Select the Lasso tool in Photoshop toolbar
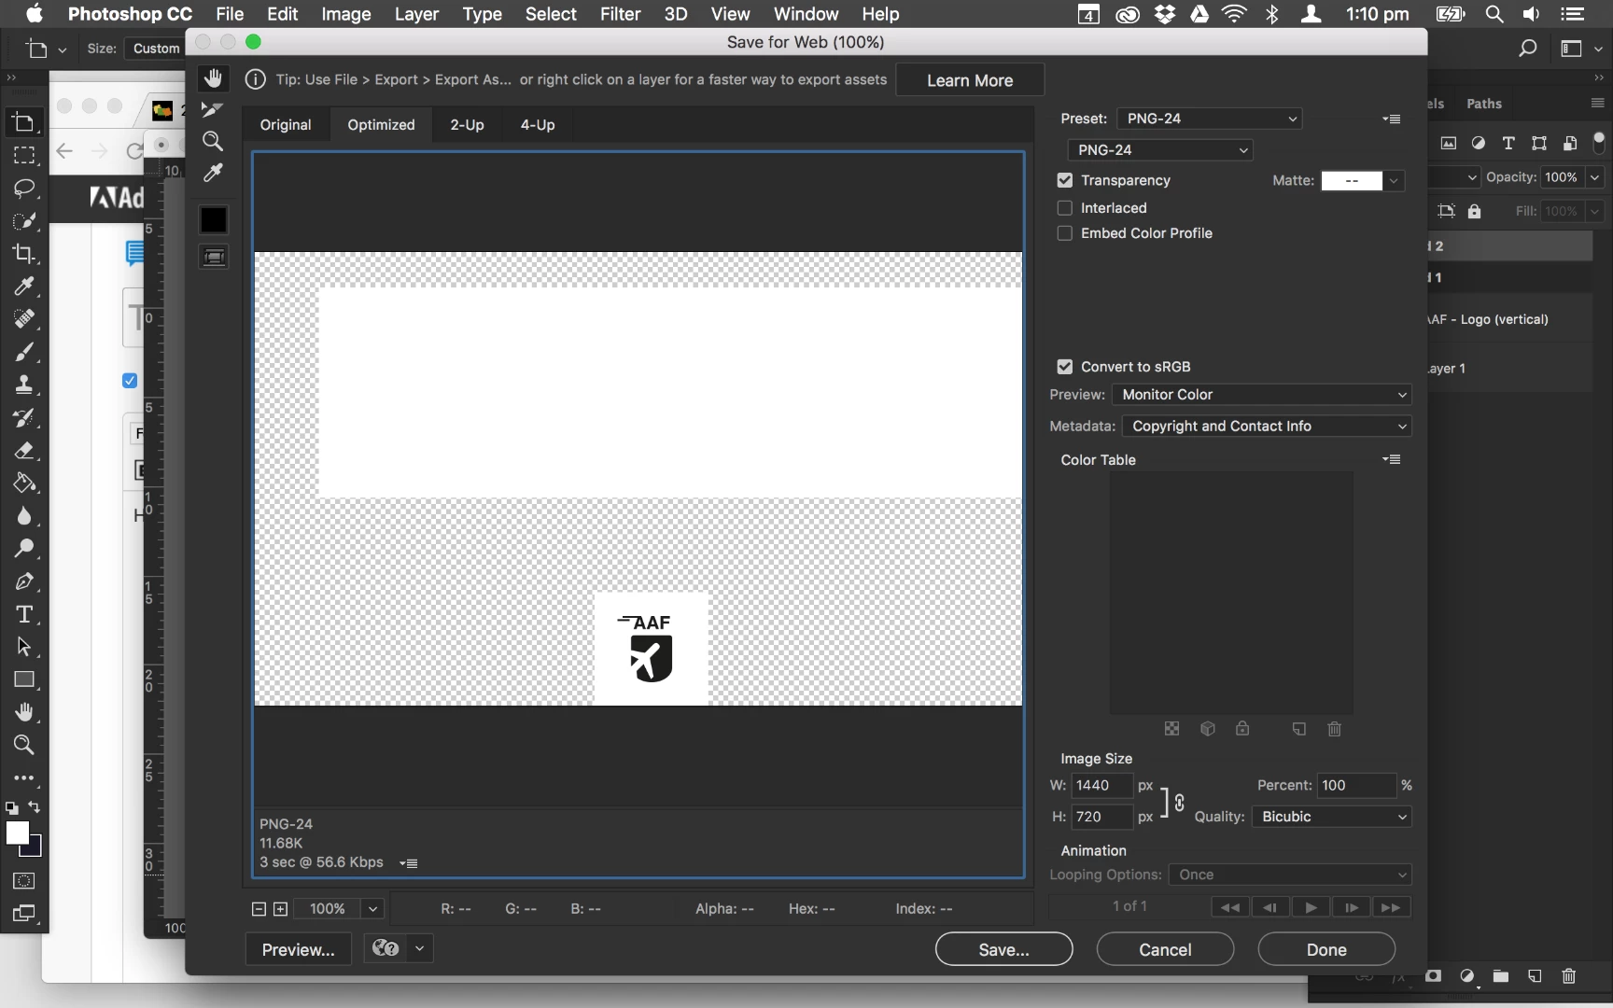The image size is (1613, 1008). [24, 189]
